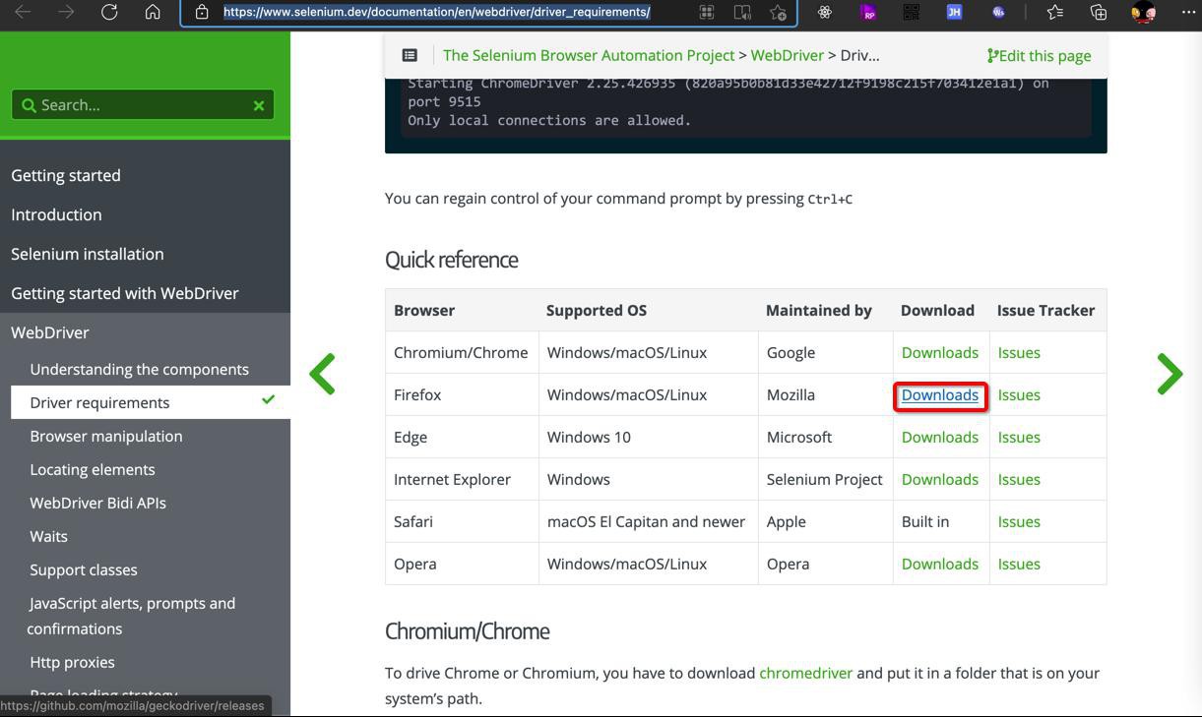
Task: Open Getting started with WebDriver in sidebar
Action: pos(125,293)
